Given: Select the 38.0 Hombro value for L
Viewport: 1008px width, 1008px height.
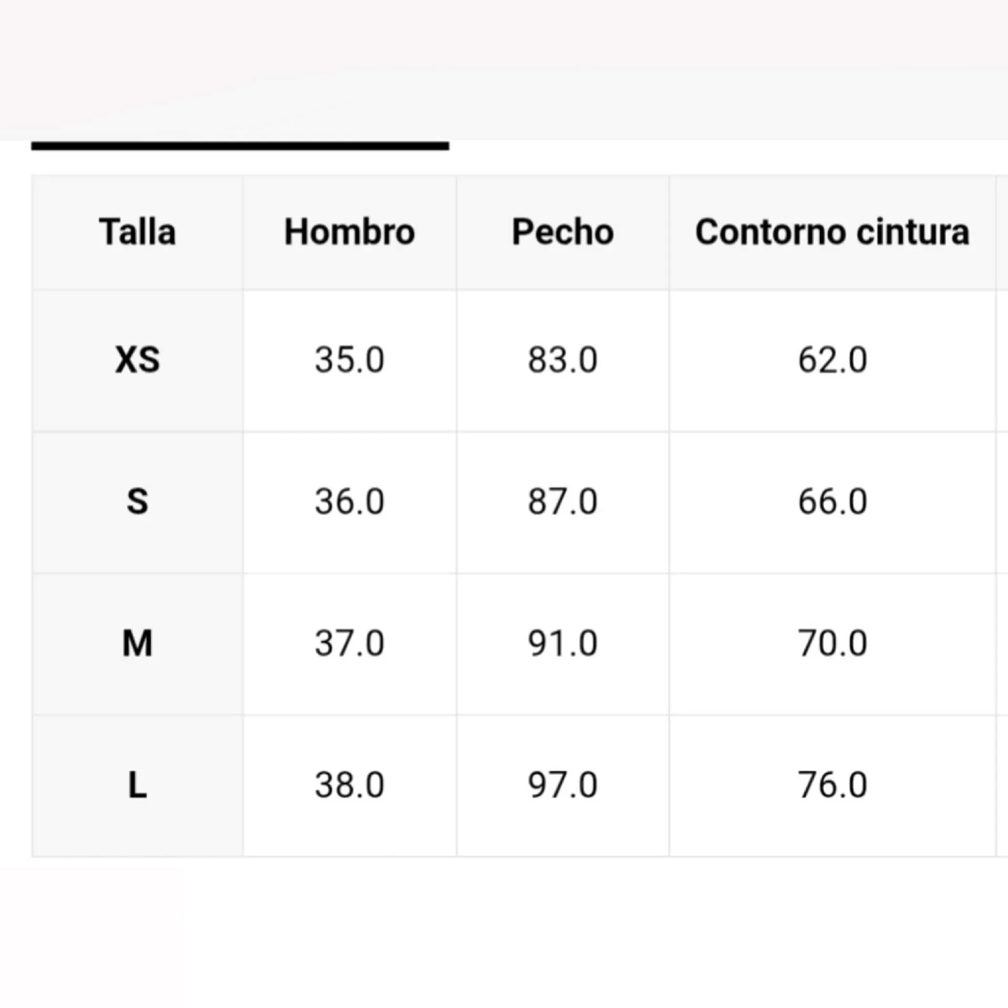Looking at the screenshot, I should (x=349, y=785).
